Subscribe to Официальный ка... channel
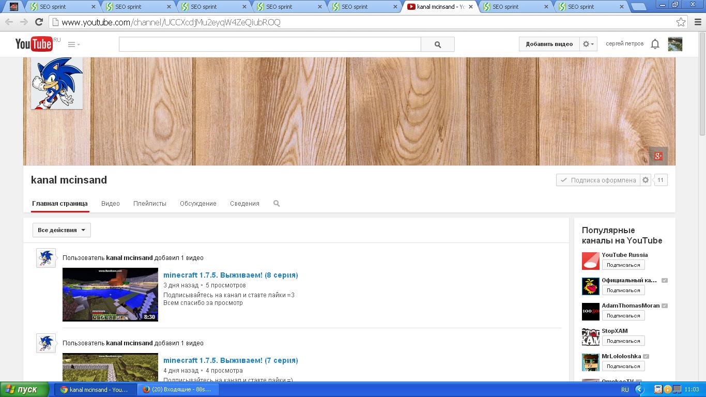The width and height of the screenshot is (706, 397). click(x=623, y=290)
